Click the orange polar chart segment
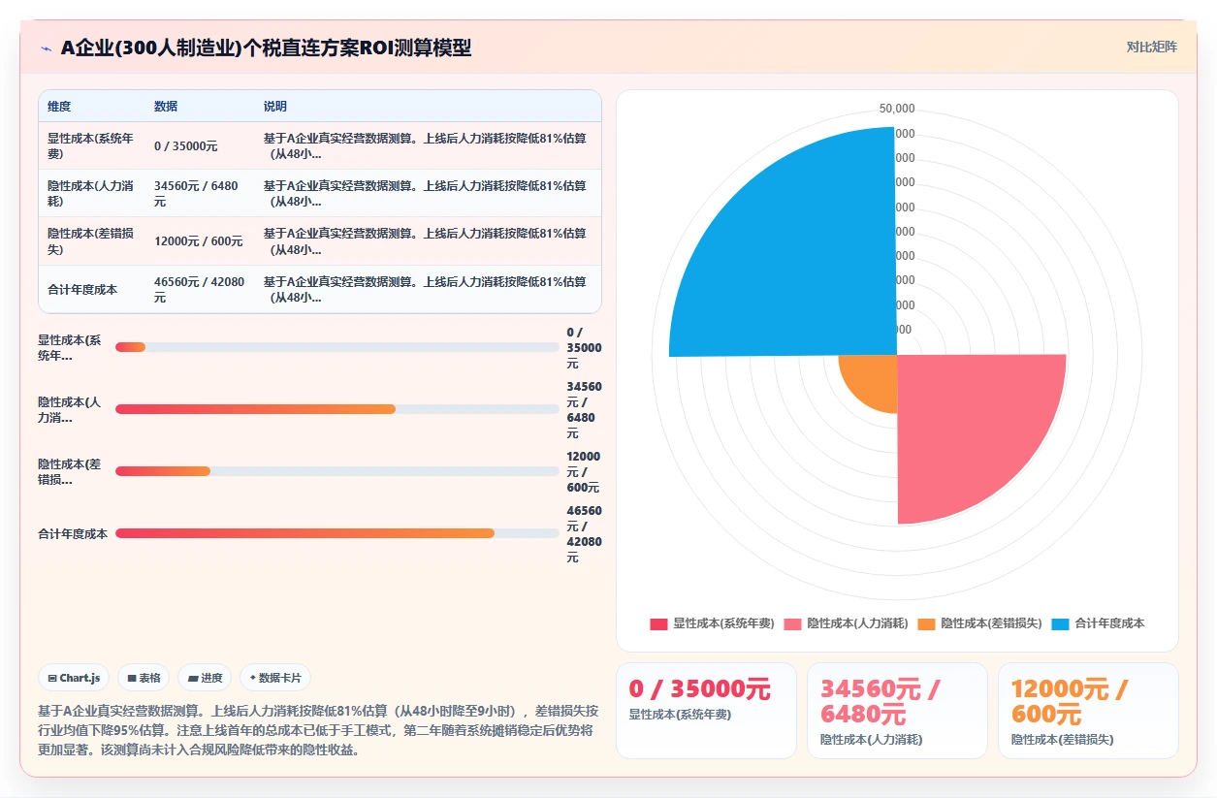Viewport: 1217px width, 798px height. [x=873, y=378]
